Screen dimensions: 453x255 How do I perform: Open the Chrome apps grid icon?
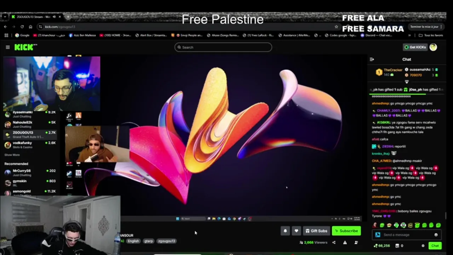click(x=6, y=35)
